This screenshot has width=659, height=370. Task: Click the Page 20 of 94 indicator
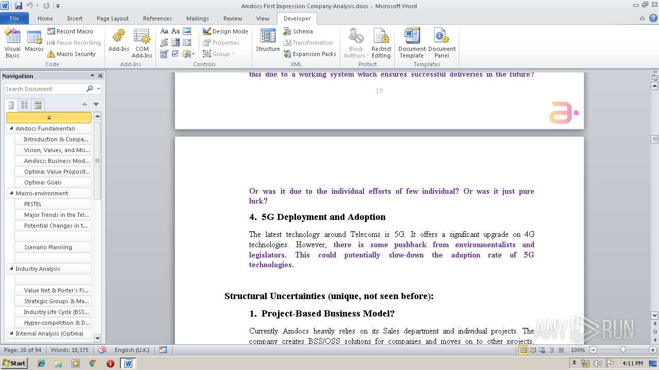(23, 350)
